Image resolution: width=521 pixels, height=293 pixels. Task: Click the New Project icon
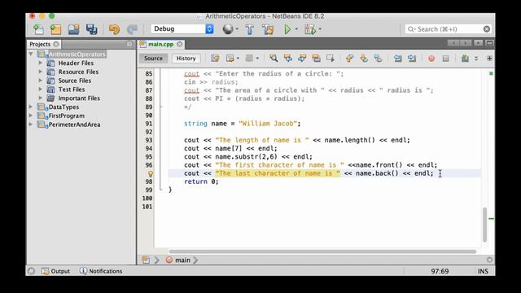[55, 29]
